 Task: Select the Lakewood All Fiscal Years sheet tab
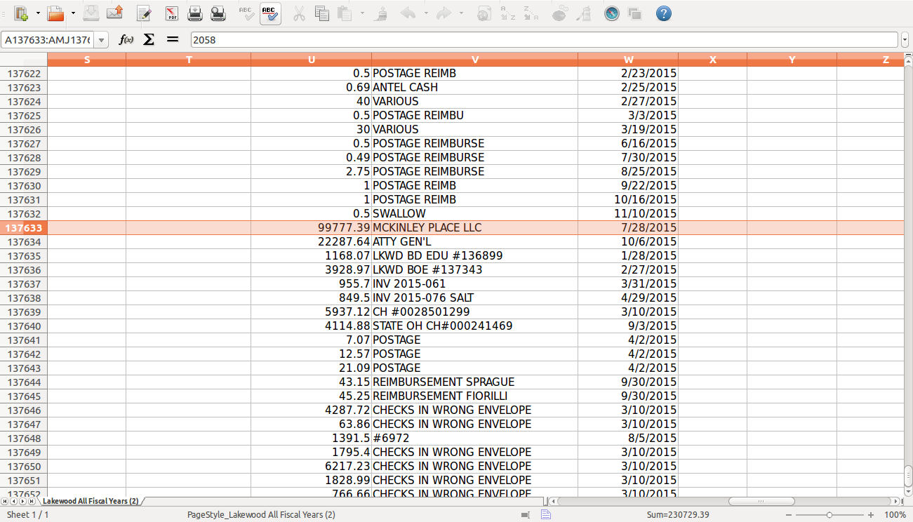coord(90,501)
